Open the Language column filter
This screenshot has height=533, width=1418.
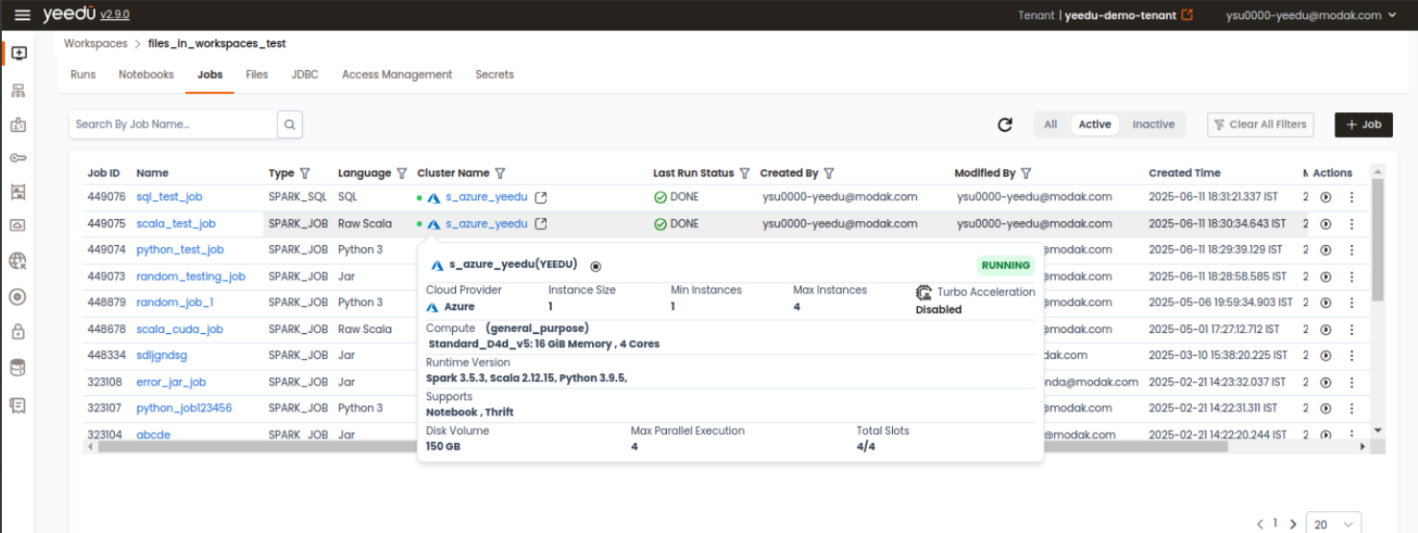tap(402, 173)
